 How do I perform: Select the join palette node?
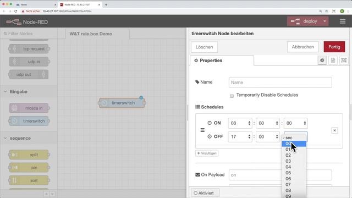pos(29,167)
